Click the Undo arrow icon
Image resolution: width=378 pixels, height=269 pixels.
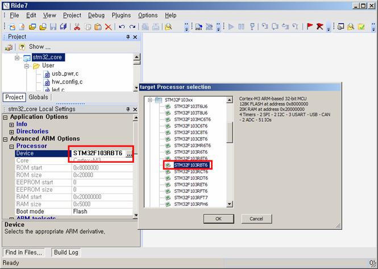[x=122, y=27]
